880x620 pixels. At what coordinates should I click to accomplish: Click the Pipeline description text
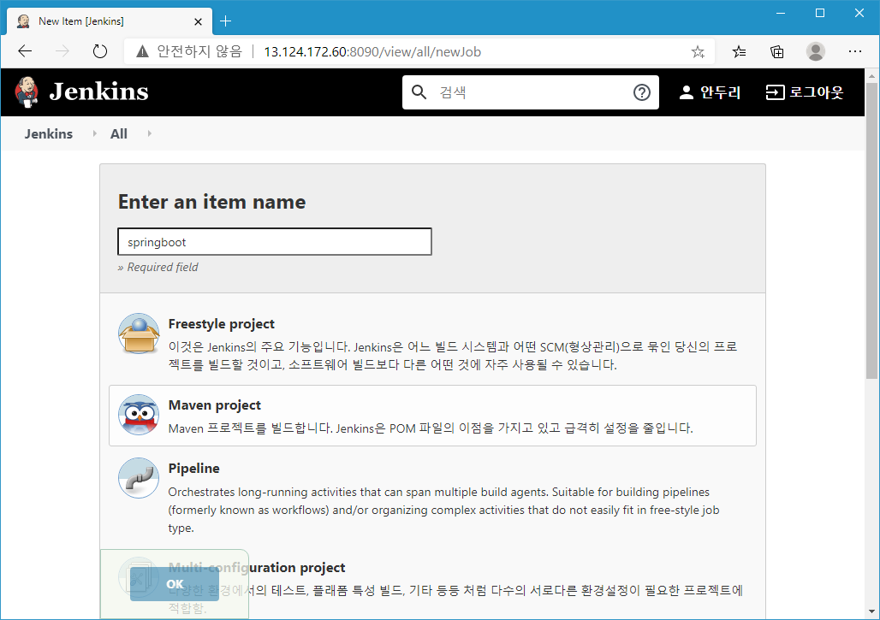coord(444,510)
